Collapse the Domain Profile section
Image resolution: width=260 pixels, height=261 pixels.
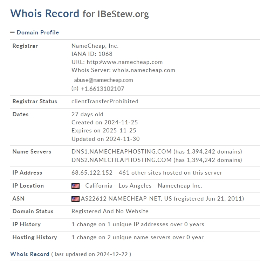tap(34, 32)
